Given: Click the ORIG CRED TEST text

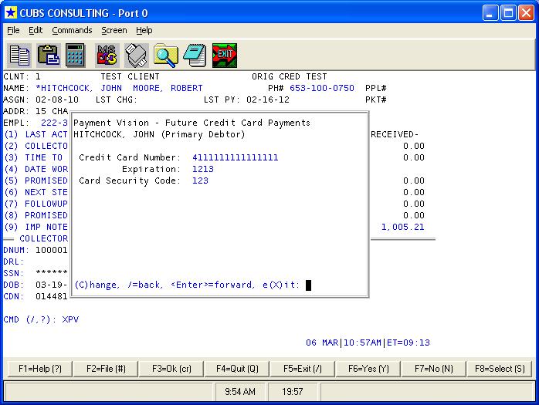Looking at the screenshot, I should pyautogui.click(x=289, y=76).
